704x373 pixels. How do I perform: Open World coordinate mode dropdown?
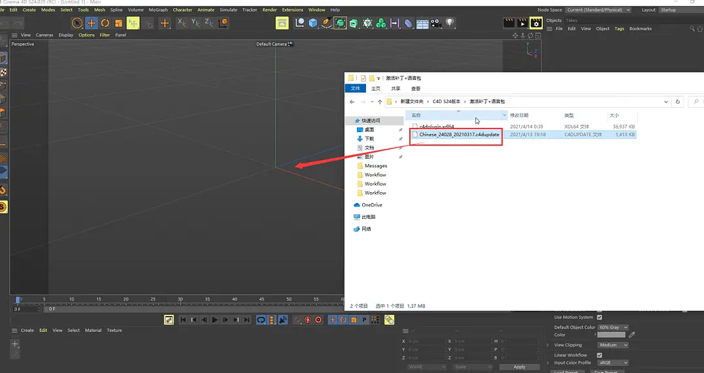click(x=426, y=366)
